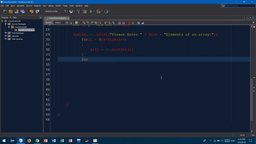This screenshot has width=256, height=144.
Task: Toggle Bookmark icon in editor toolbar
Action: point(114,23)
